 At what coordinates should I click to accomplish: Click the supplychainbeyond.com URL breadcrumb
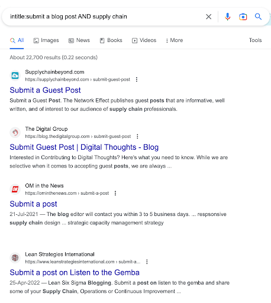pyautogui.click(x=78, y=79)
